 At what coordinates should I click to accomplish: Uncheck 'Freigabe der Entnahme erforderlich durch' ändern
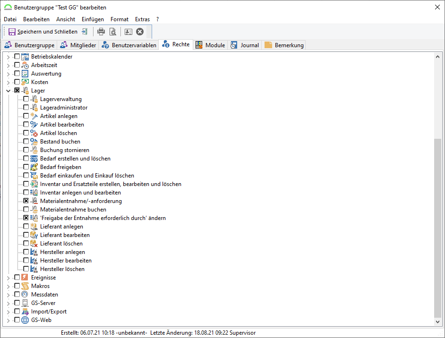coord(26,218)
